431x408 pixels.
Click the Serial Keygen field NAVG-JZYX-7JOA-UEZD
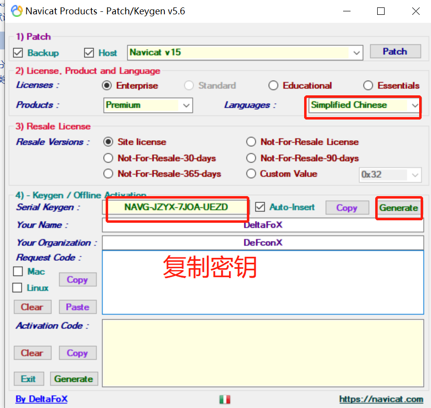click(x=176, y=207)
